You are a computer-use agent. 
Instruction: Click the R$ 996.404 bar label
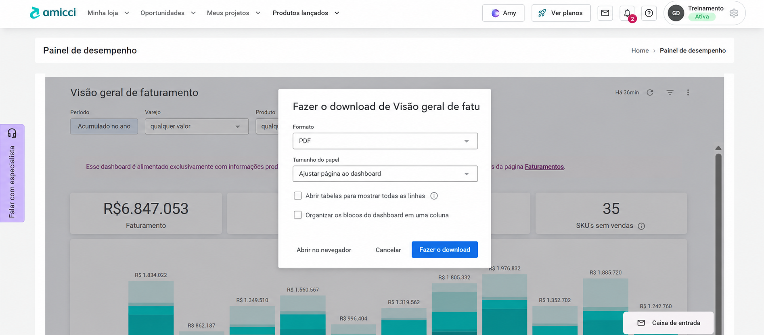click(x=354, y=318)
